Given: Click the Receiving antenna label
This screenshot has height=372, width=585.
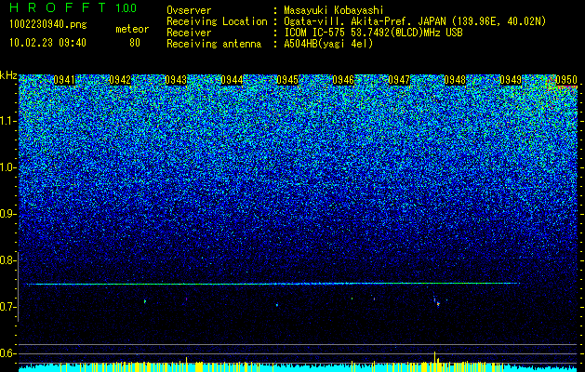Looking at the screenshot, I should click(x=214, y=44).
